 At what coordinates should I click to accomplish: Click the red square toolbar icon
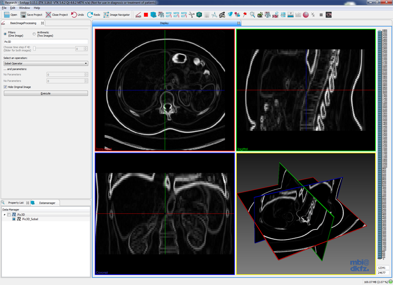point(146,15)
